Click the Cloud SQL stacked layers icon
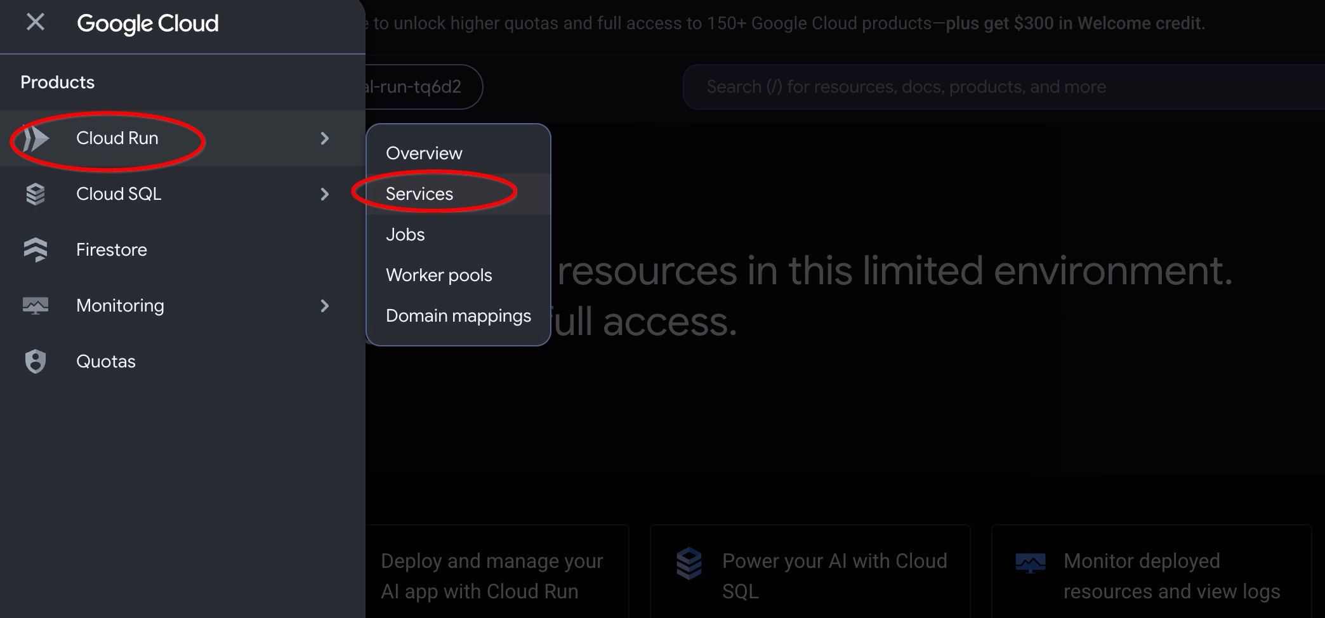The width and height of the screenshot is (1325, 618). pos(36,194)
